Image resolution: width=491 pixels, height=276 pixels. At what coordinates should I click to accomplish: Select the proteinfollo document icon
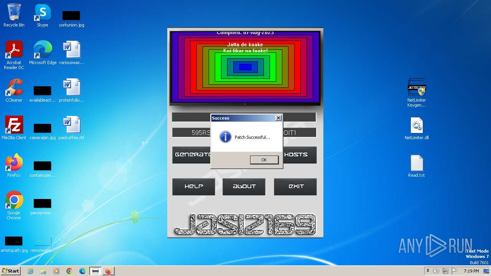click(x=71, y=90)
